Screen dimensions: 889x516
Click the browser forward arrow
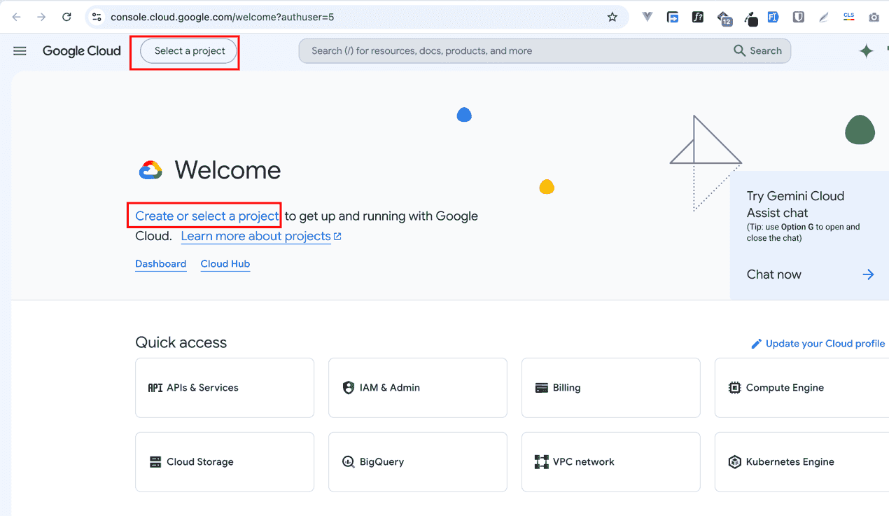[x=41, y=17]
